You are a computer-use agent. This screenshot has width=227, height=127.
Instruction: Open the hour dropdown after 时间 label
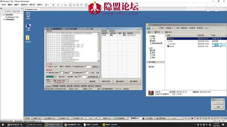tap(63, 73)
